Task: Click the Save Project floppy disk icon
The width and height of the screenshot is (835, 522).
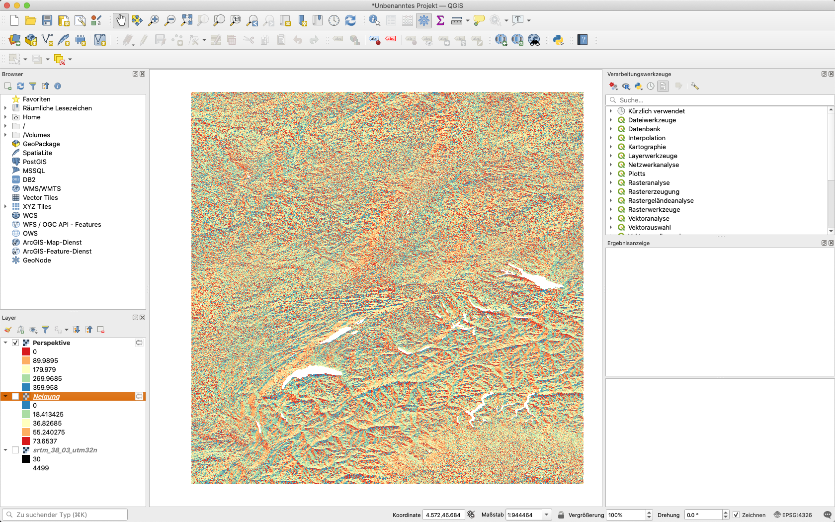Action: [x=47, y=20]
